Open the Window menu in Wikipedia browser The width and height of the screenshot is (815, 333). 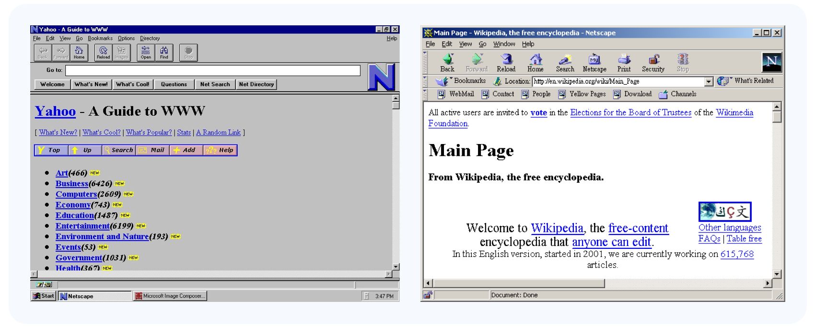tap(504, 44)
